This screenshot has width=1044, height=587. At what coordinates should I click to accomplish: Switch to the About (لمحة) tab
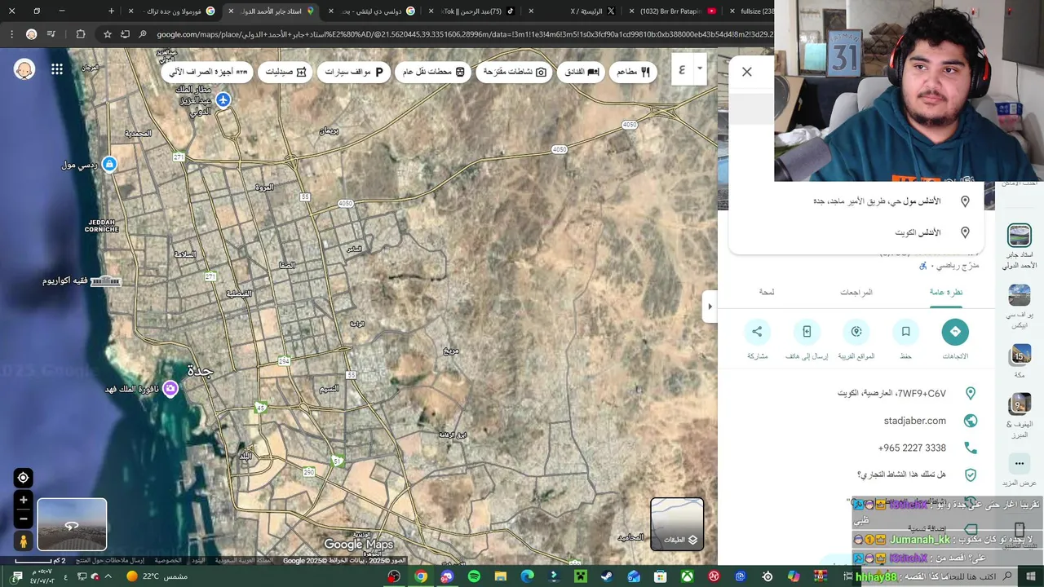click(x=767, y=292)
